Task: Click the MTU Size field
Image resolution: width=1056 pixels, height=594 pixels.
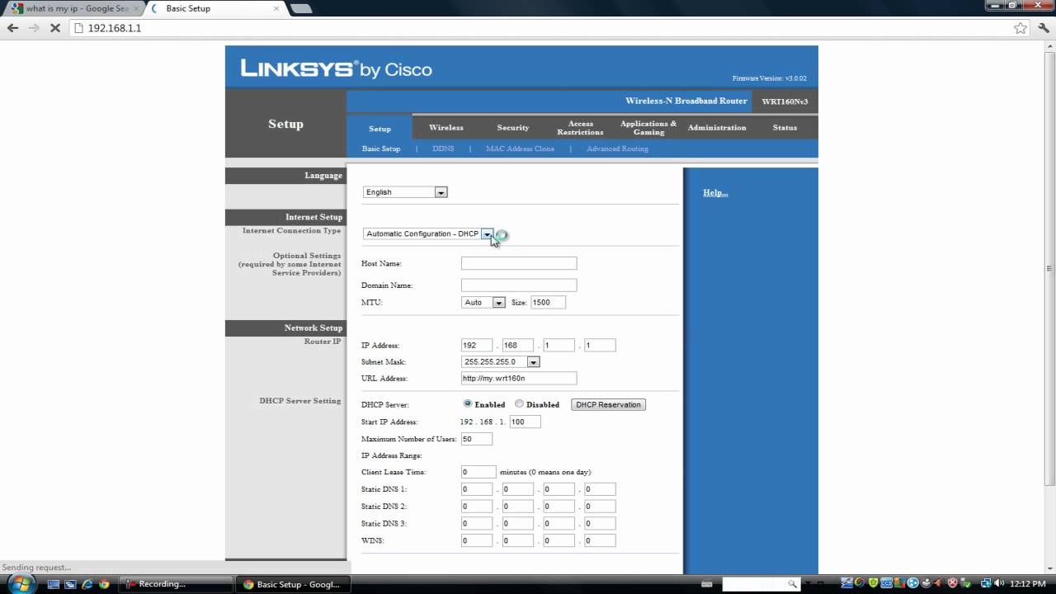Action: point(548,303)
